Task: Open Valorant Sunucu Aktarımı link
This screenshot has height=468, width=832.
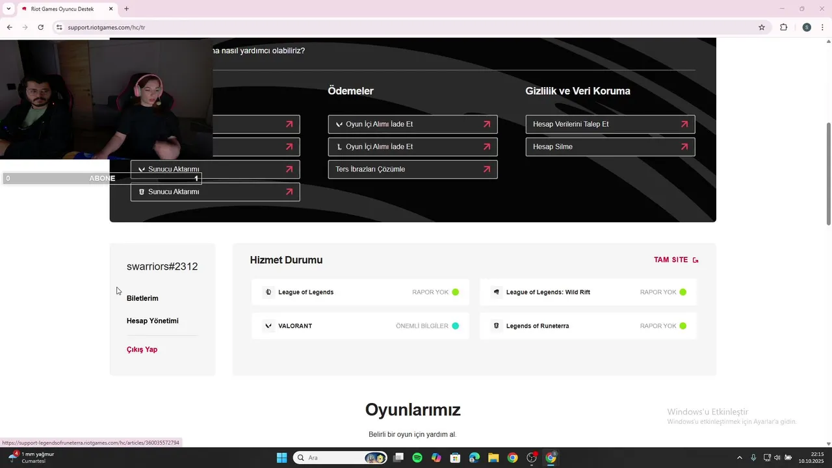Action: pyautogui.click(x=215, y=169)
